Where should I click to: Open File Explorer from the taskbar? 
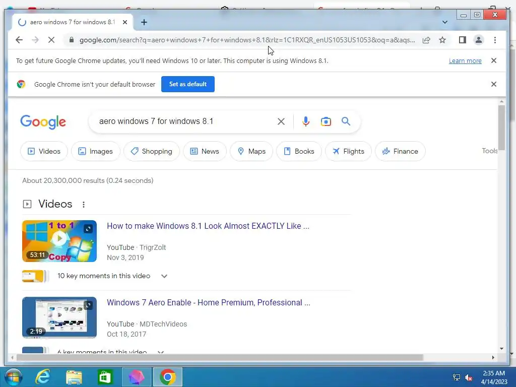(74, 377)
